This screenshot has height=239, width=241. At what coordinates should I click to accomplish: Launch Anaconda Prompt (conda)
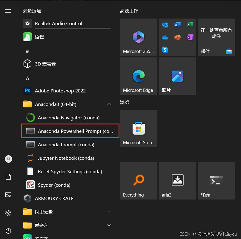tap(68, 144)
